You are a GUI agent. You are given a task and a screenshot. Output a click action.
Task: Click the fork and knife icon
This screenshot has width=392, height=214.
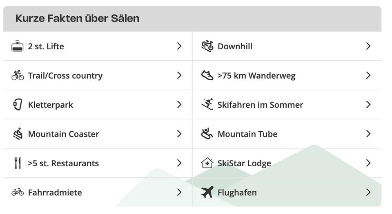point(18,163)
